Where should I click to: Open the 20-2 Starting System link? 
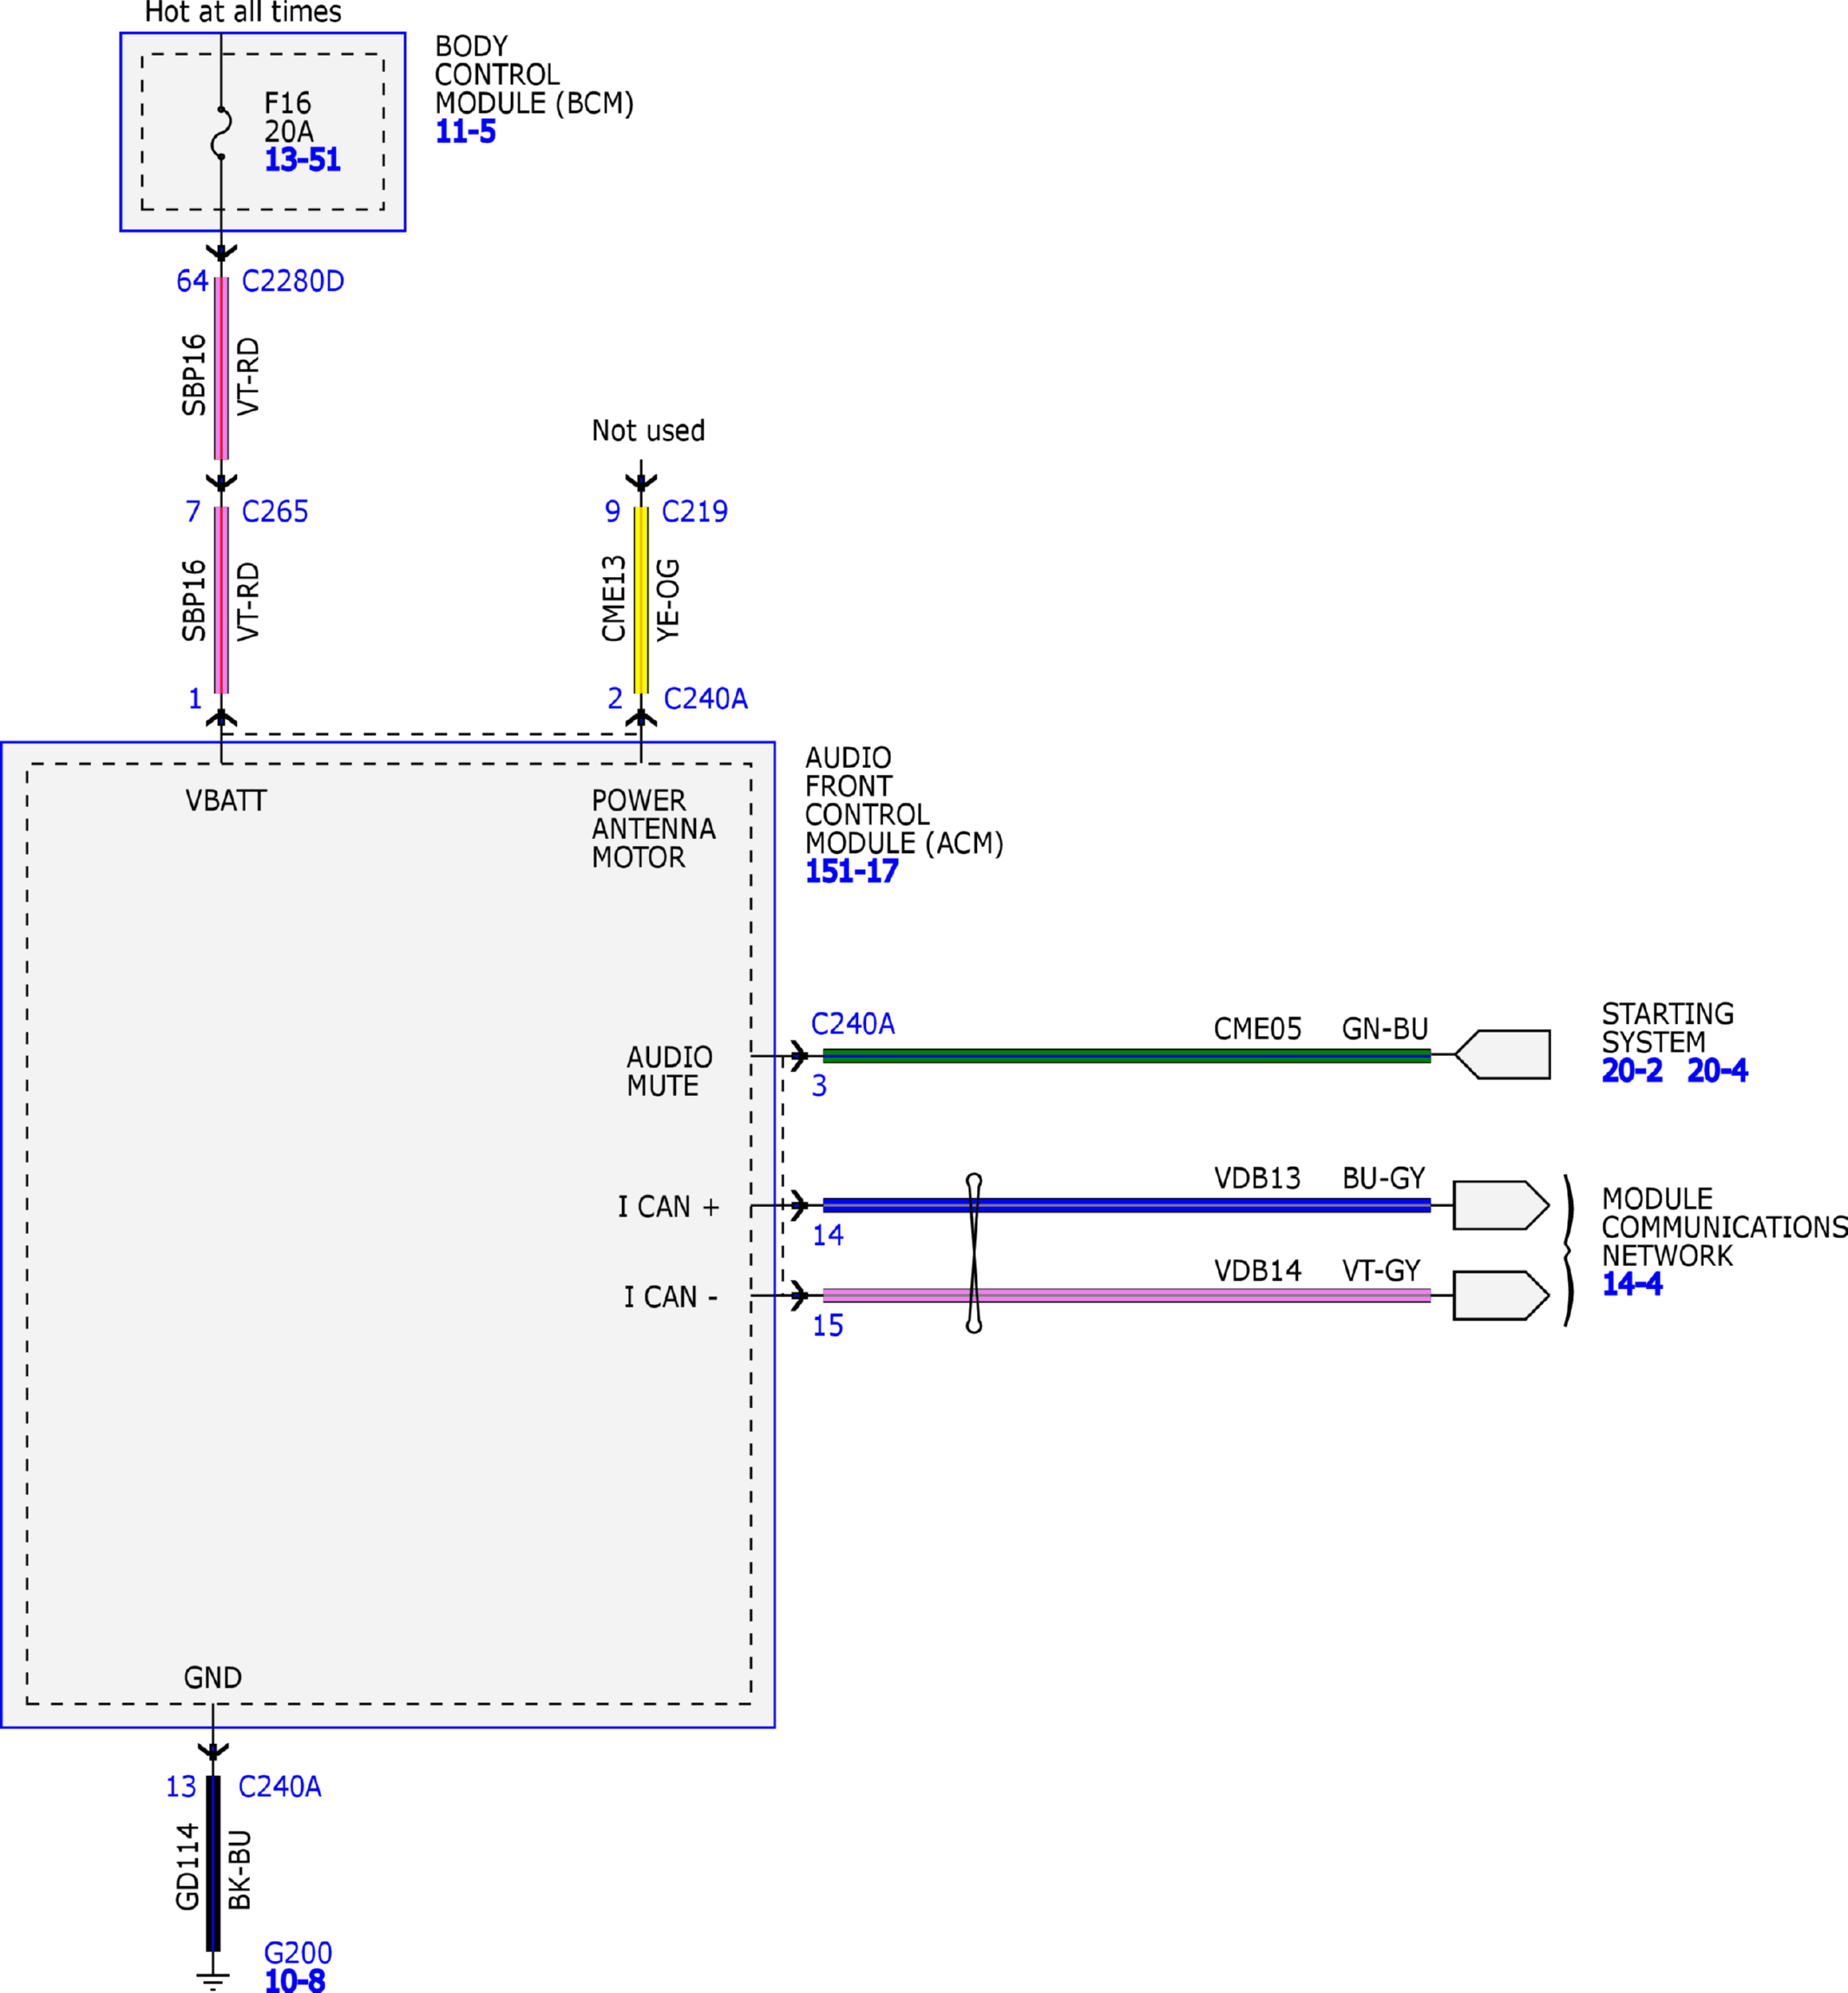click(1632, 1070)
